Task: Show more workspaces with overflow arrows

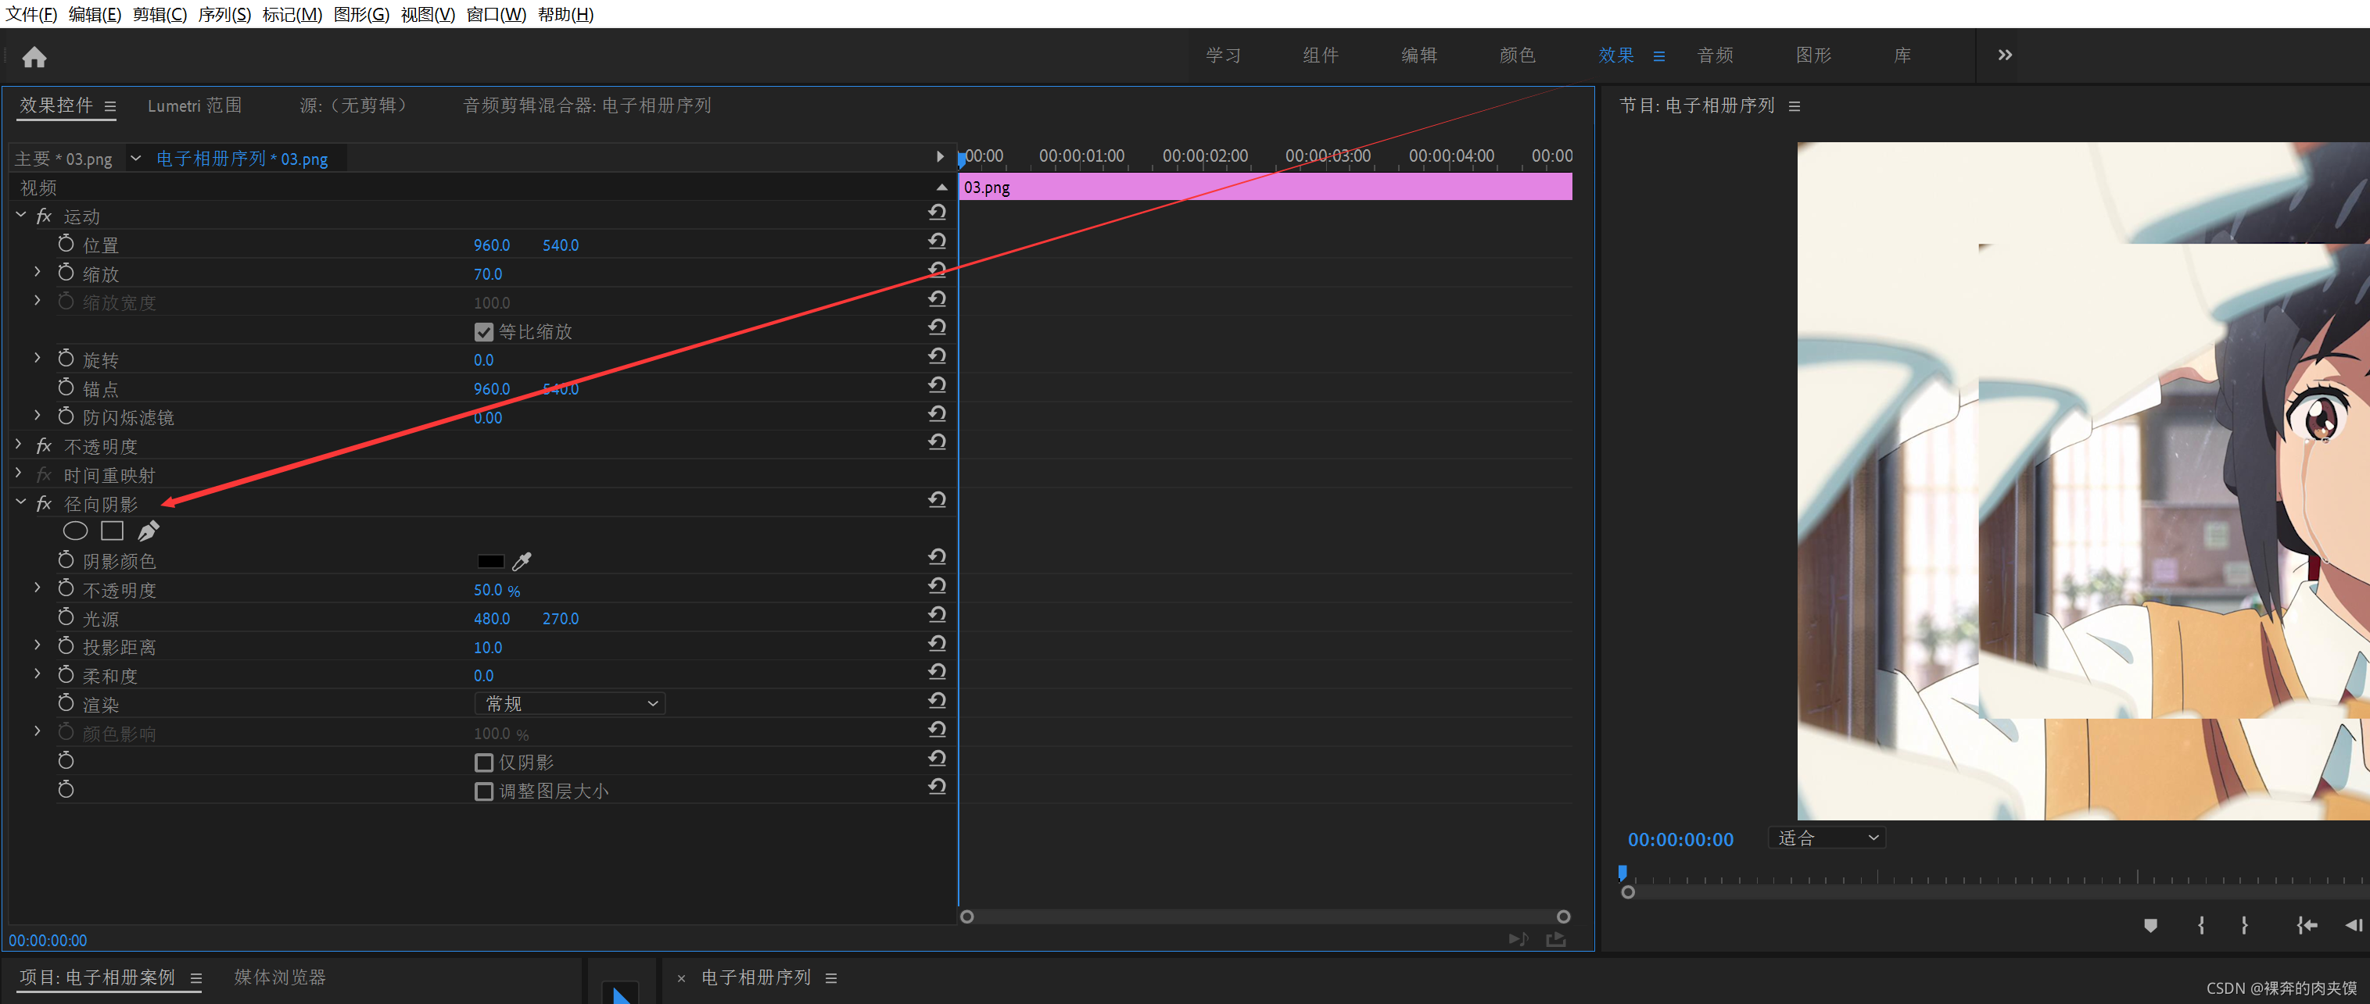Action: pos(2005,55)
